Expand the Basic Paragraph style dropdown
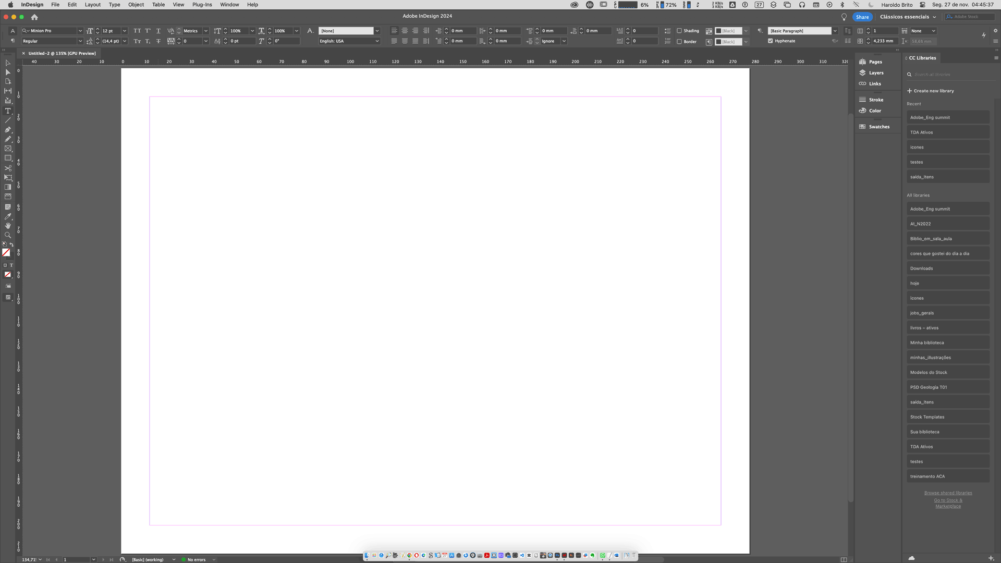1001x563 pixels. (835, 31)
